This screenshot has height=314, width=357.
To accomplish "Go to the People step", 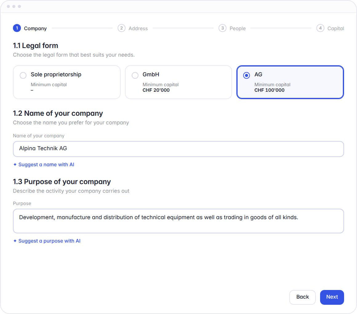I will tap(232, 28).
